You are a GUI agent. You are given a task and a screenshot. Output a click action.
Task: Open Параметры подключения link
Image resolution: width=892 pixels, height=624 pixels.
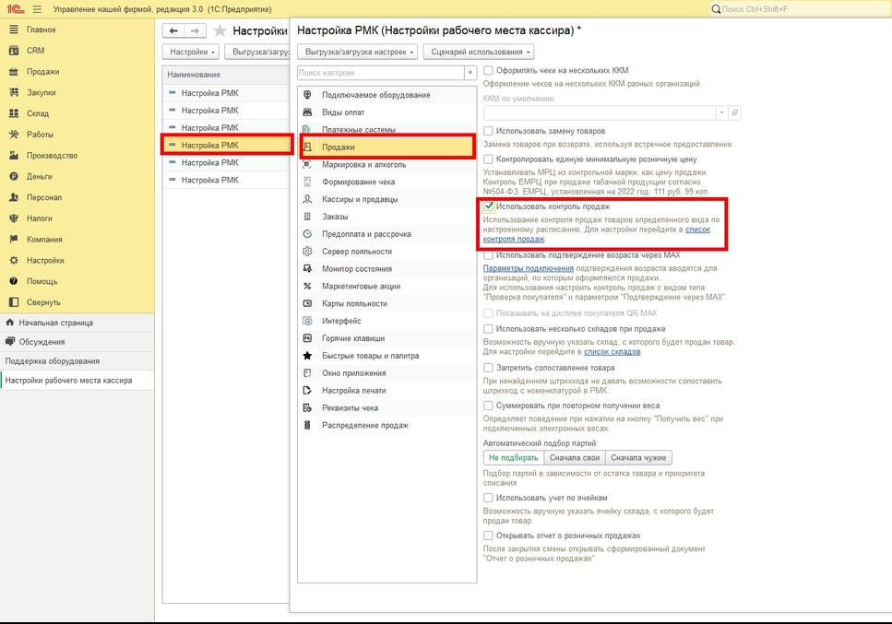pyautogui.click(x=529, y=268)
